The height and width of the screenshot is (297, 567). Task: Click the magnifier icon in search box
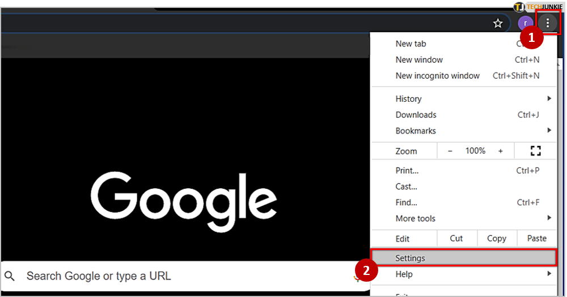click(10, 276)
